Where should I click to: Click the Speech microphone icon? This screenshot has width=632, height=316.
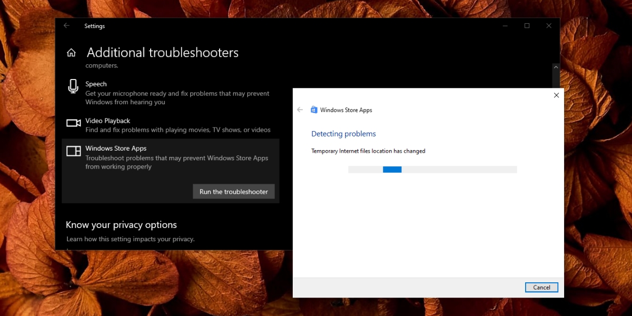[x=73, y=86]
